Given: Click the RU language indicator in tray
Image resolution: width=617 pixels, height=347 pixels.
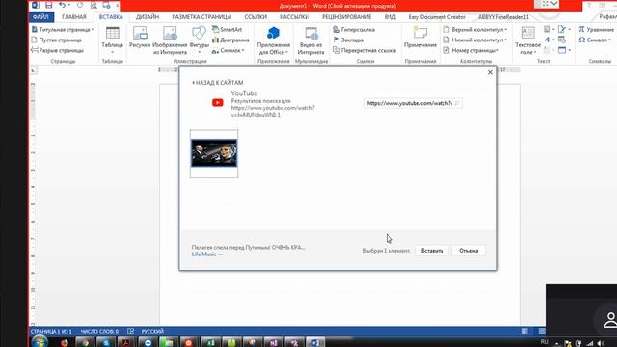Looking at the screenshot, I should point(544,342).
